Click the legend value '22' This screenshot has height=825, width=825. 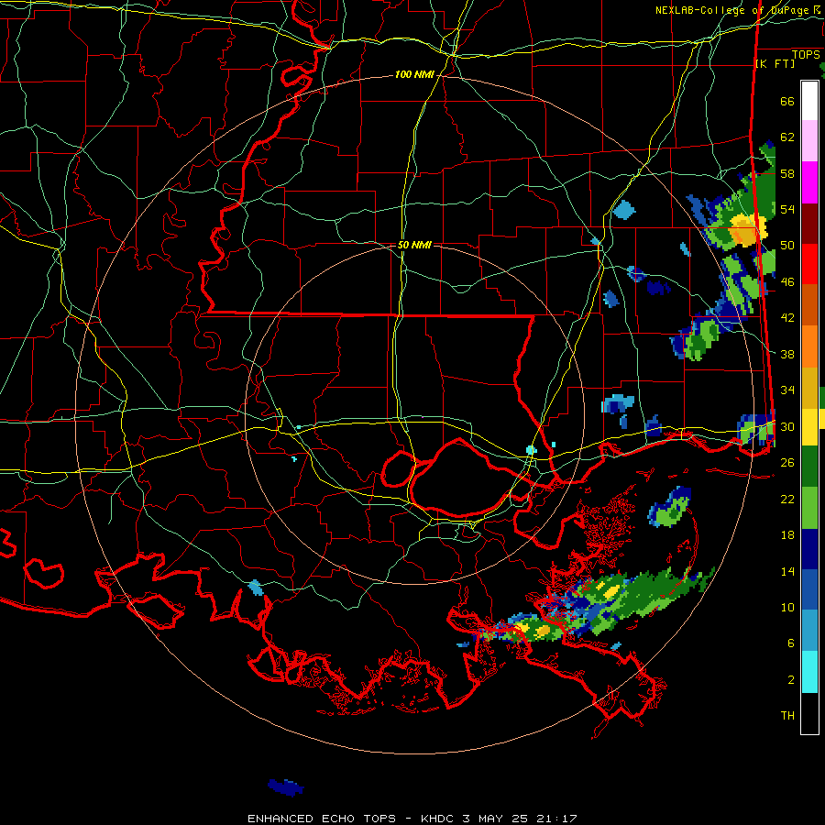[787, 499]
